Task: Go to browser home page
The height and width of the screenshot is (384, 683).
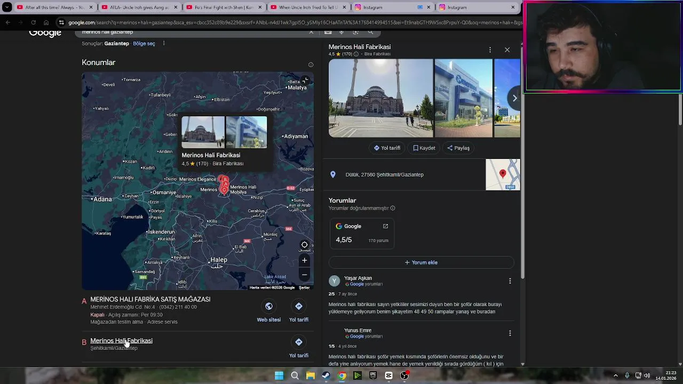Action: (46, 22)
